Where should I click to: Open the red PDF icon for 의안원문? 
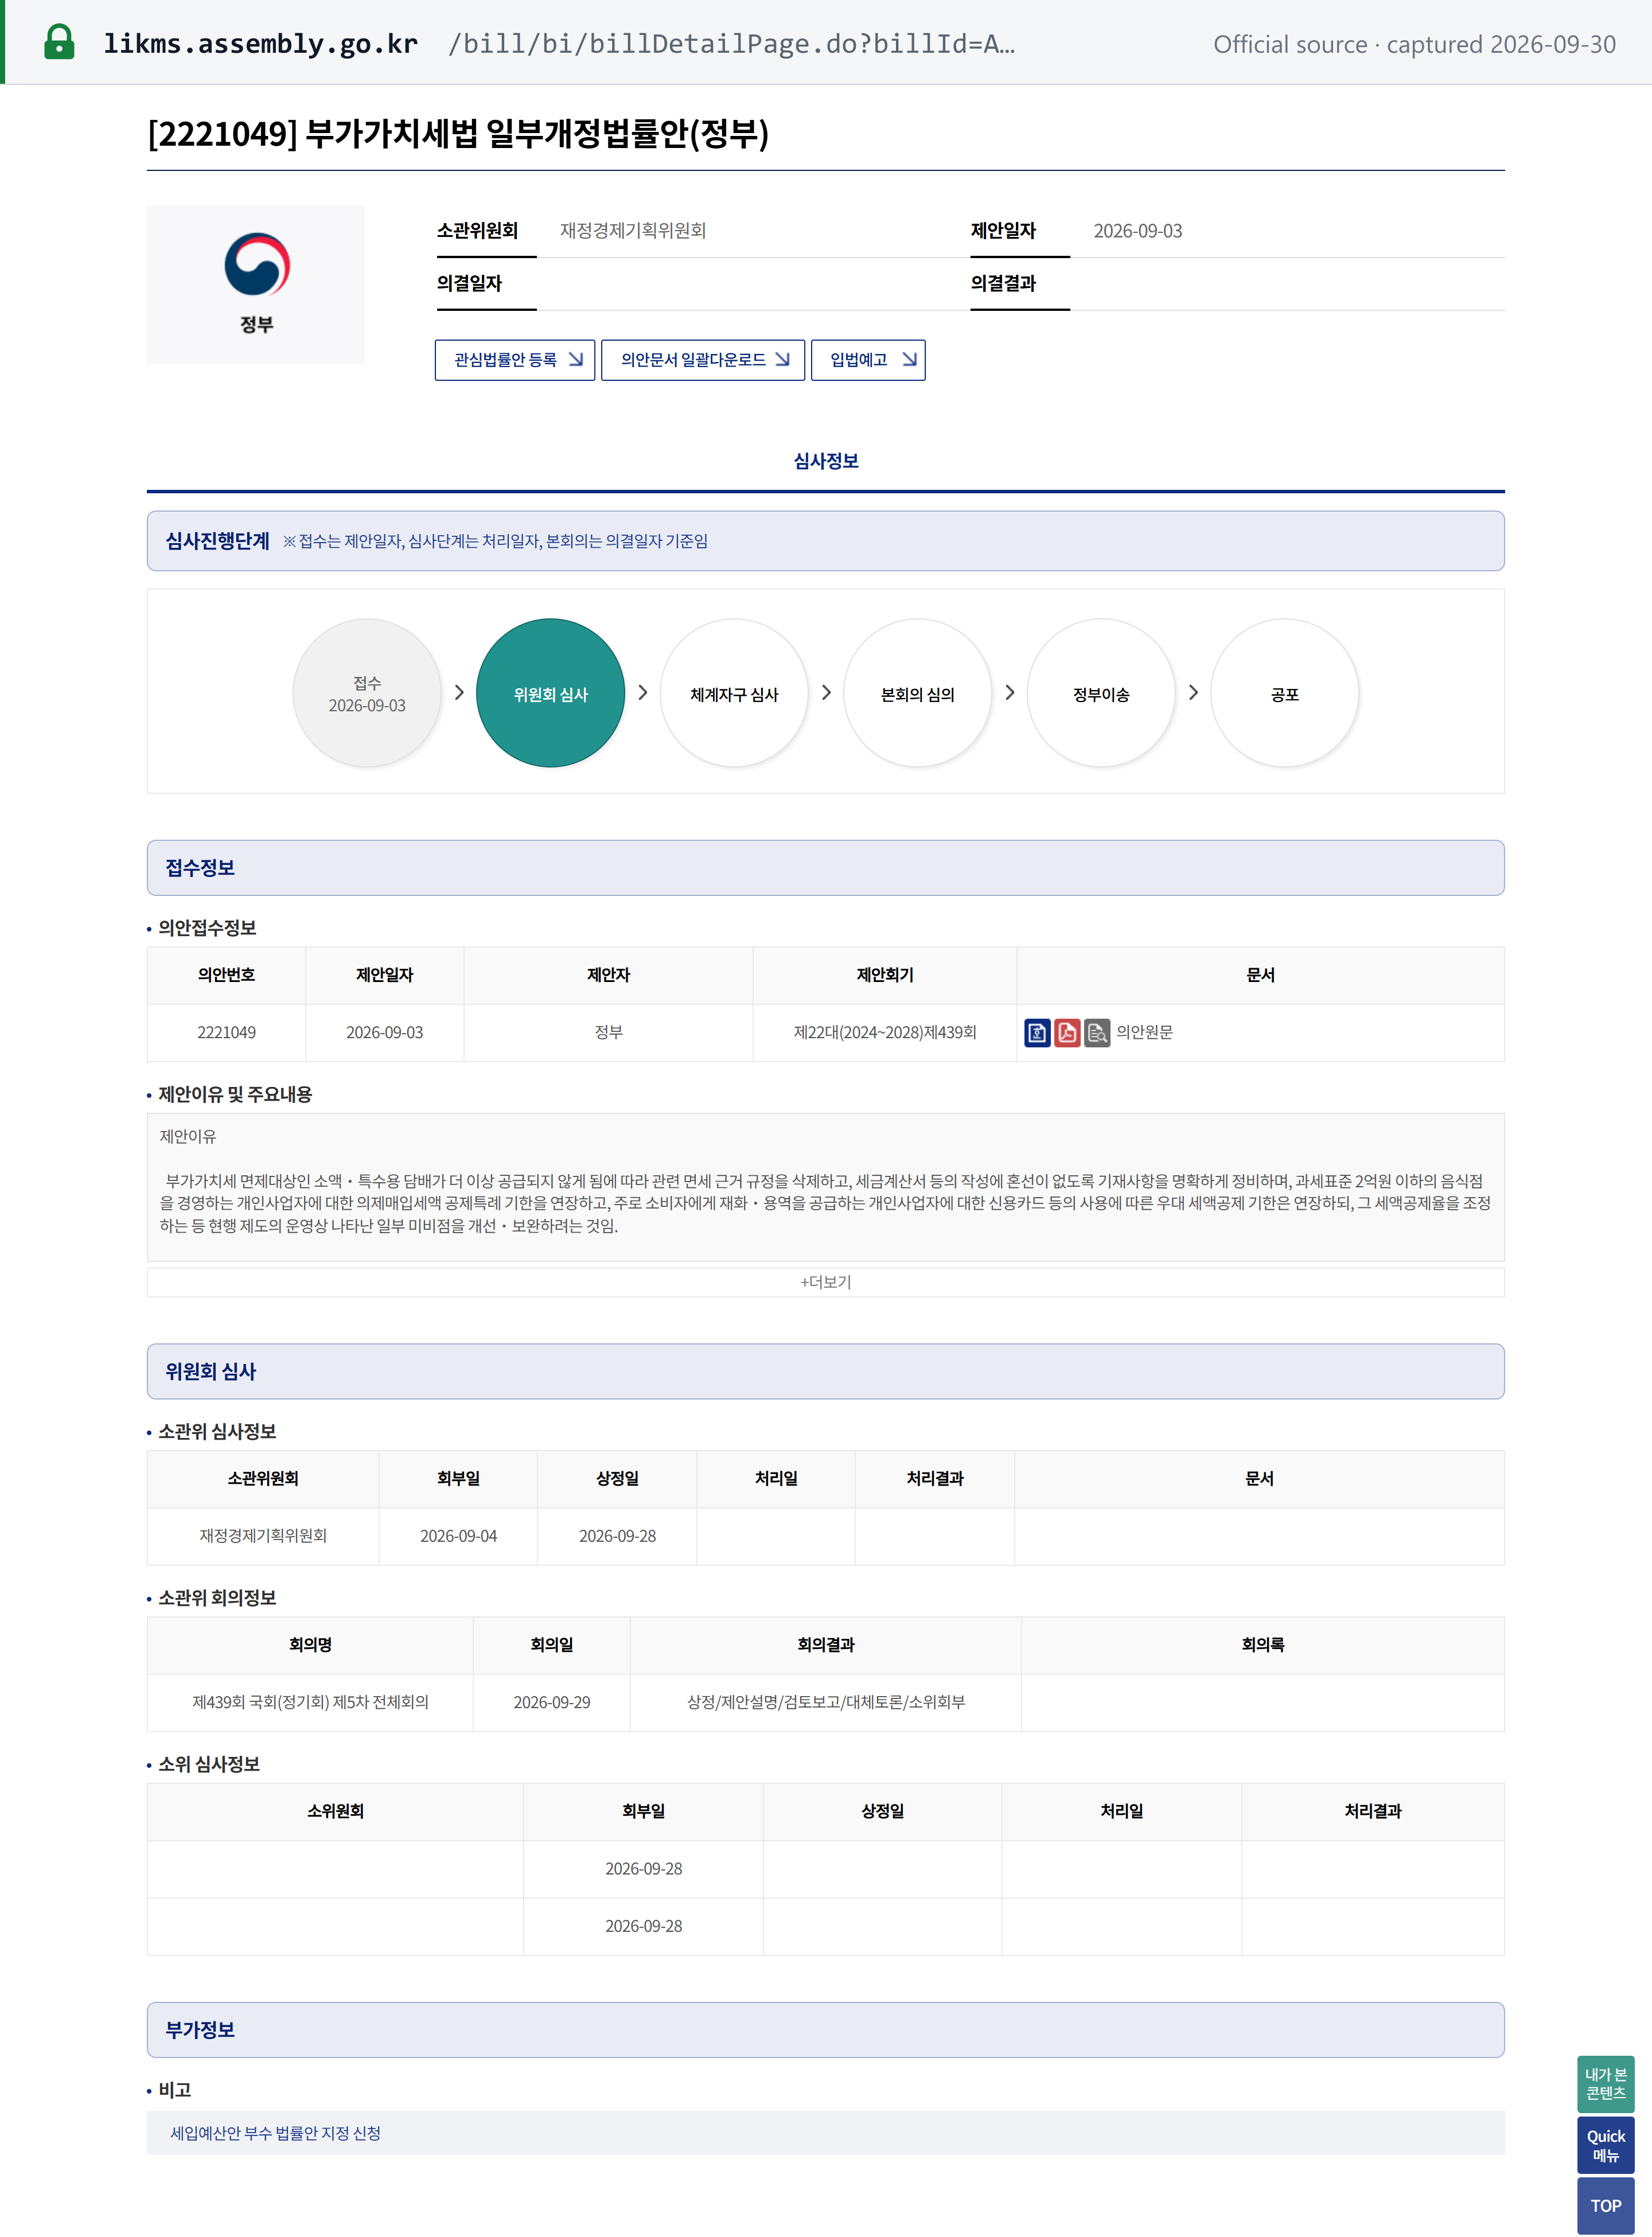click(x=1067, y=1032)
